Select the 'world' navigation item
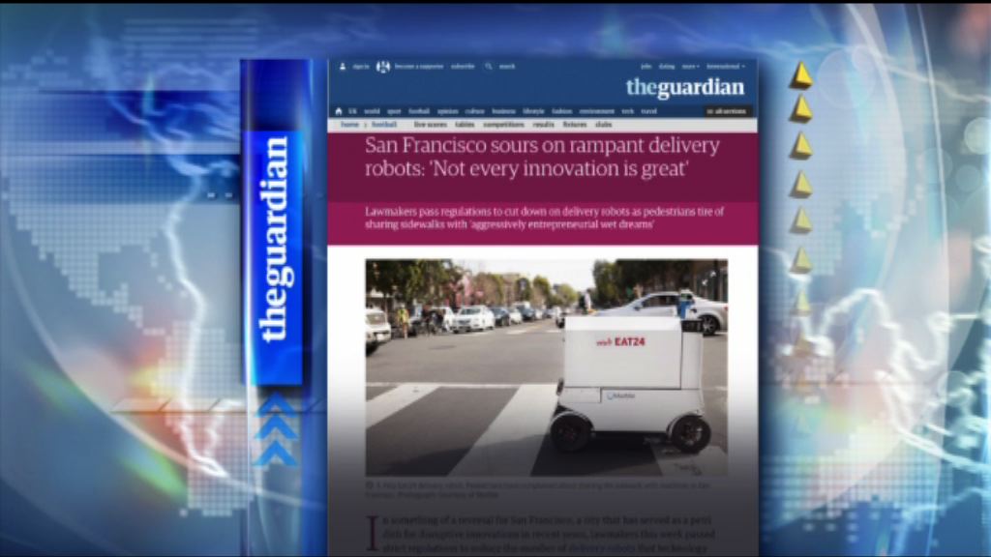The width and height of the screenshot is (991, 557). click(x=371, y=111)
